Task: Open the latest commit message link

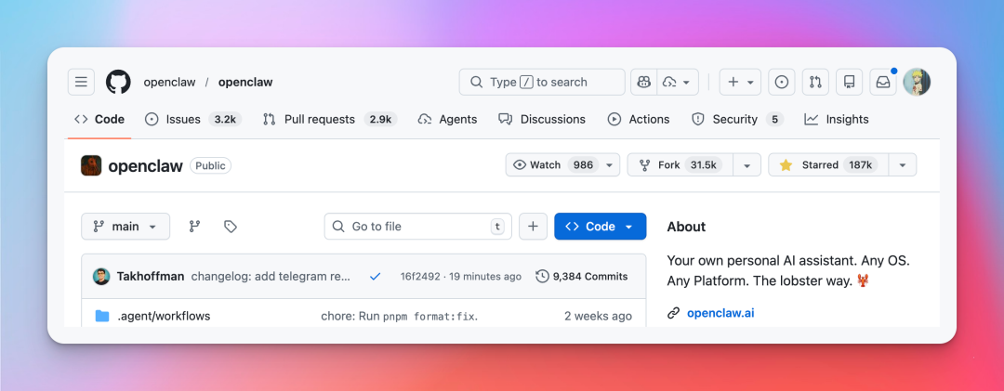Action: tap(271, 277)
